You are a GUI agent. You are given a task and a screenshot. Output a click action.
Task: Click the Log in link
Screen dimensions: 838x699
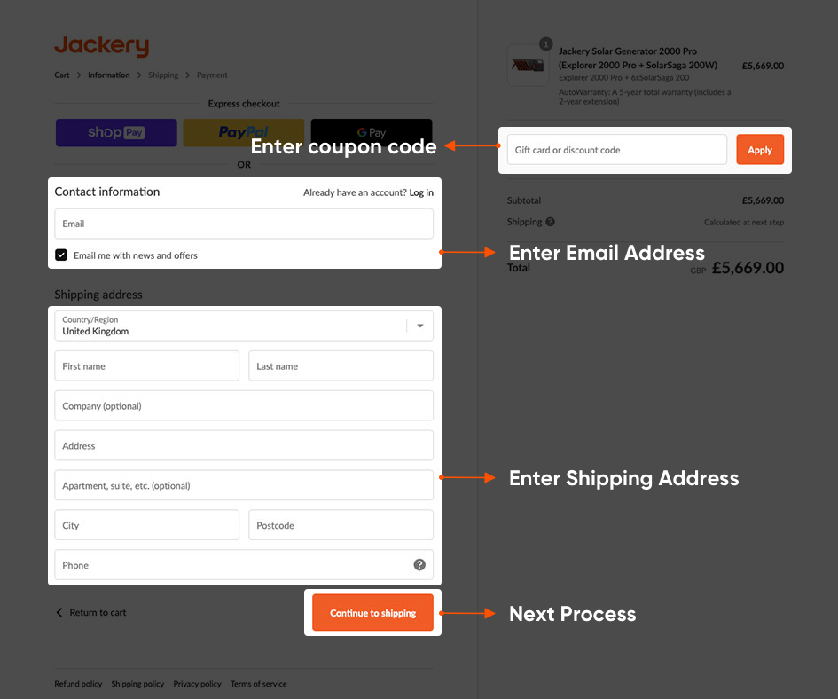(421, 192)
